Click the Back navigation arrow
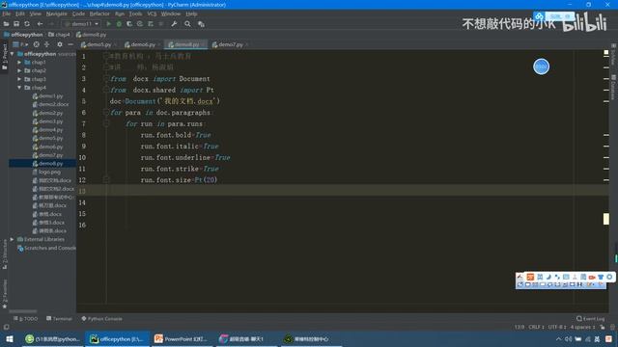This screenshot has width=618, height=347. point(40,24)
